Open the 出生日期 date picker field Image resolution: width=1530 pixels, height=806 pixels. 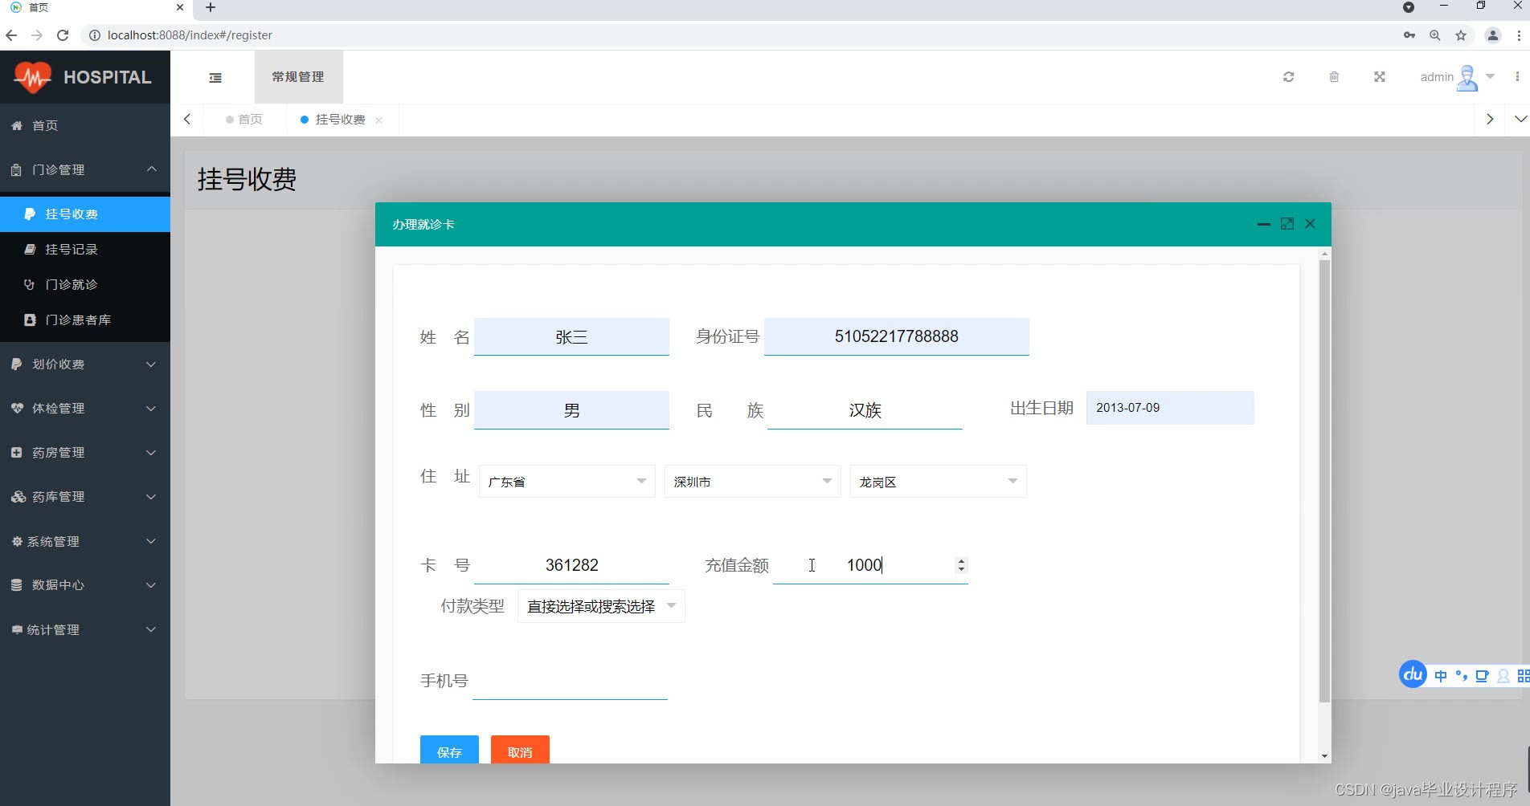[1170, 408]
